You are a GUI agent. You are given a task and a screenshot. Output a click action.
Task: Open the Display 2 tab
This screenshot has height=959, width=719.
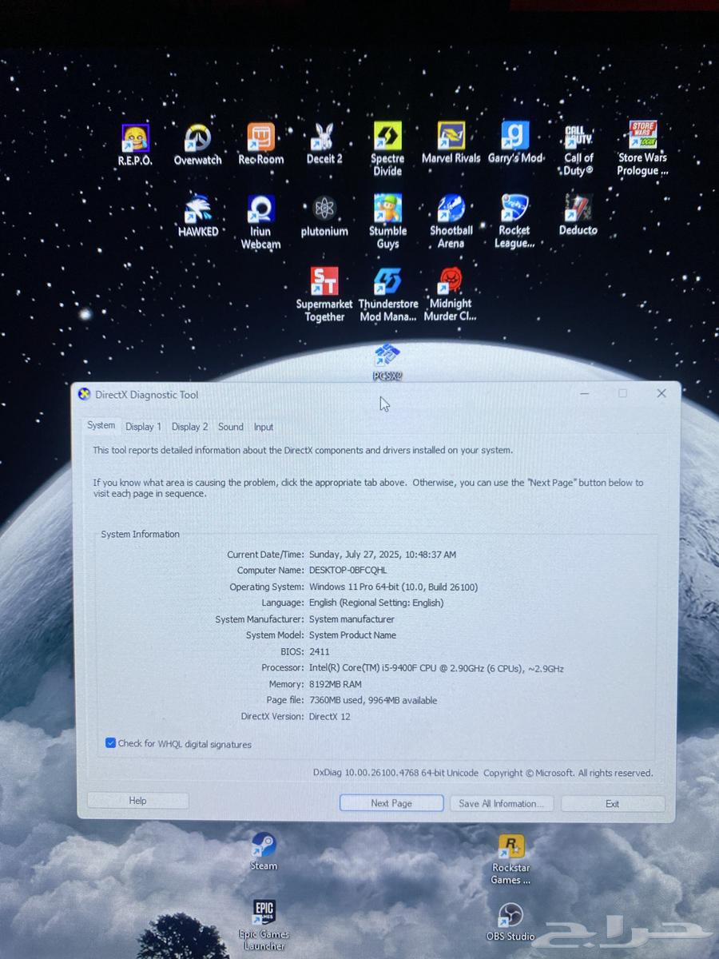pos(189,427)
